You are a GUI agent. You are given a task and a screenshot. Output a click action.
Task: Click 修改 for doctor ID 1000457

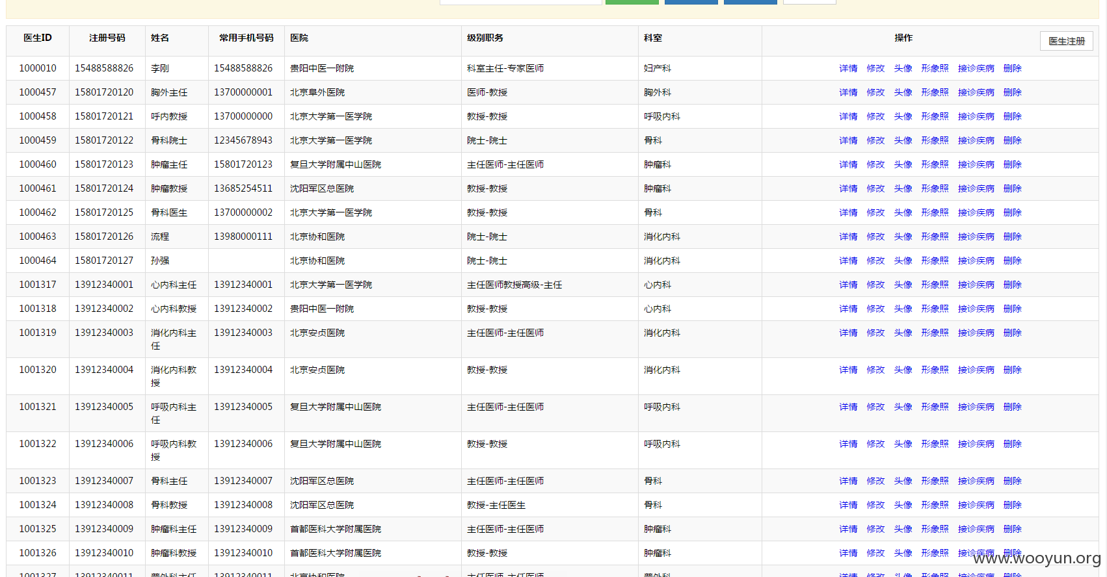pos(875,92)
